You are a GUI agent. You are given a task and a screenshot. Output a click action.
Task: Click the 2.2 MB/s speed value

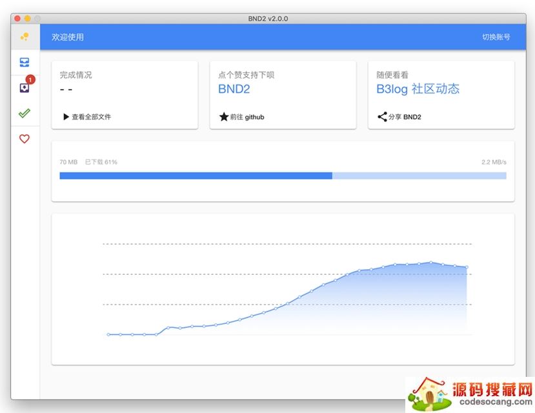click(494, 162)
